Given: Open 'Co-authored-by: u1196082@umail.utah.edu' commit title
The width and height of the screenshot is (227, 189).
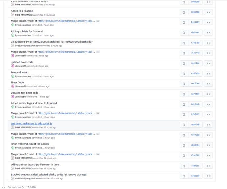Looking at the screenshot, I should [x=52, y=42].
